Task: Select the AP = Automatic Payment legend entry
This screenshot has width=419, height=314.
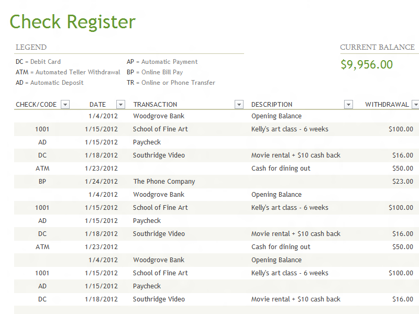Action: pos(162,62)
